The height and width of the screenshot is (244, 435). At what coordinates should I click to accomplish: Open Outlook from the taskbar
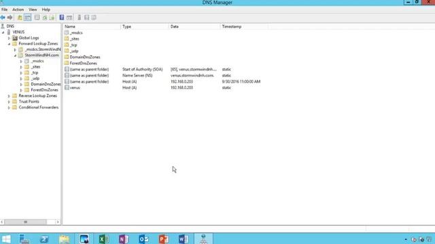coord(143,239)
